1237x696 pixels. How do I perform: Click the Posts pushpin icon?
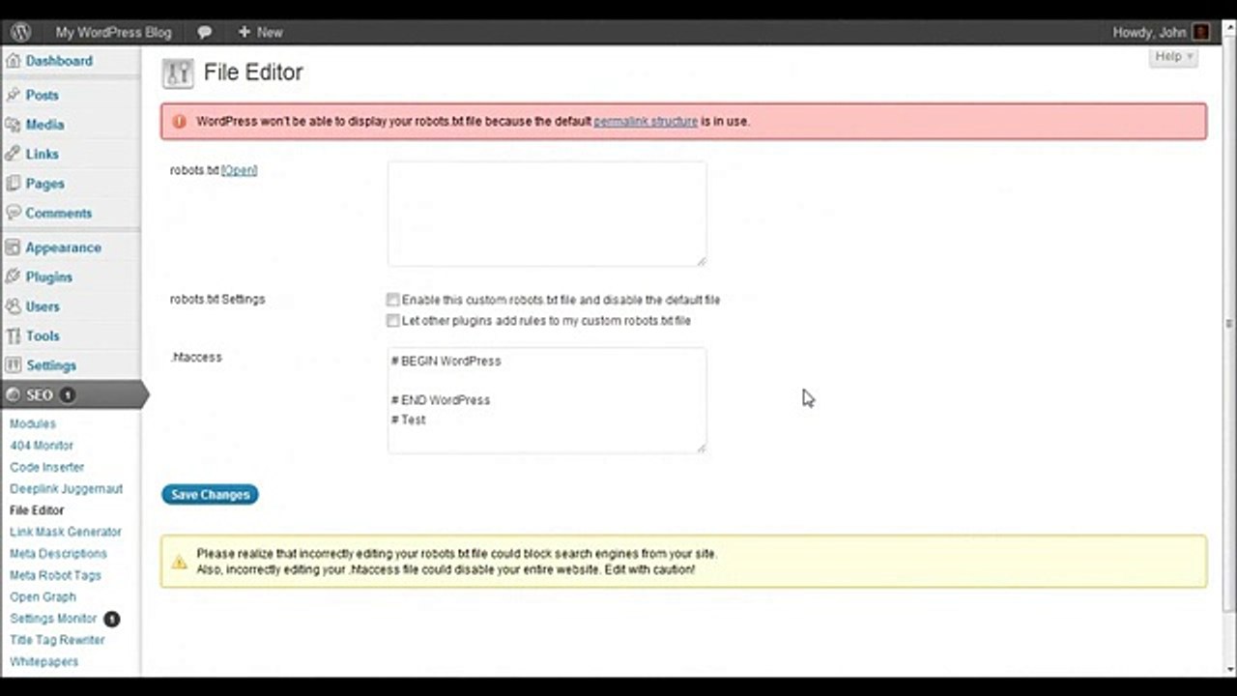tap(13, 95)
